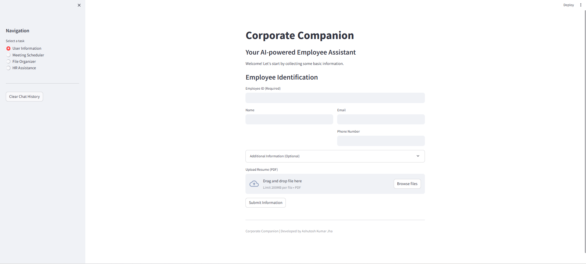Click the Clear Chat History button

(24, 97)
